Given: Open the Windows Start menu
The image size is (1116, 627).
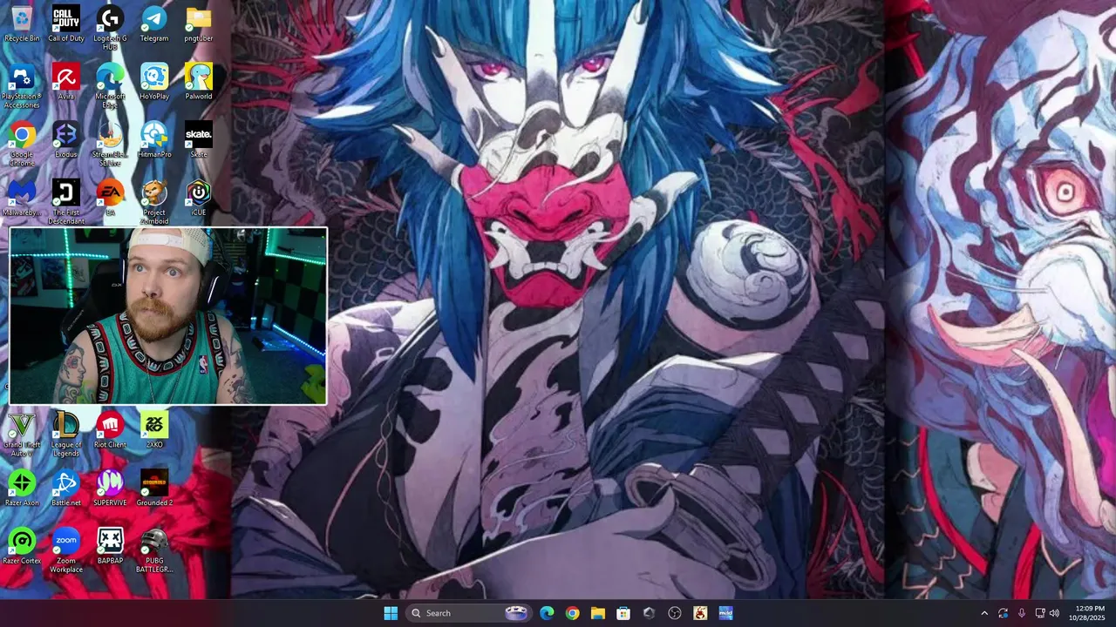Looking at the screenshot, I should click(x=391, y=613).
